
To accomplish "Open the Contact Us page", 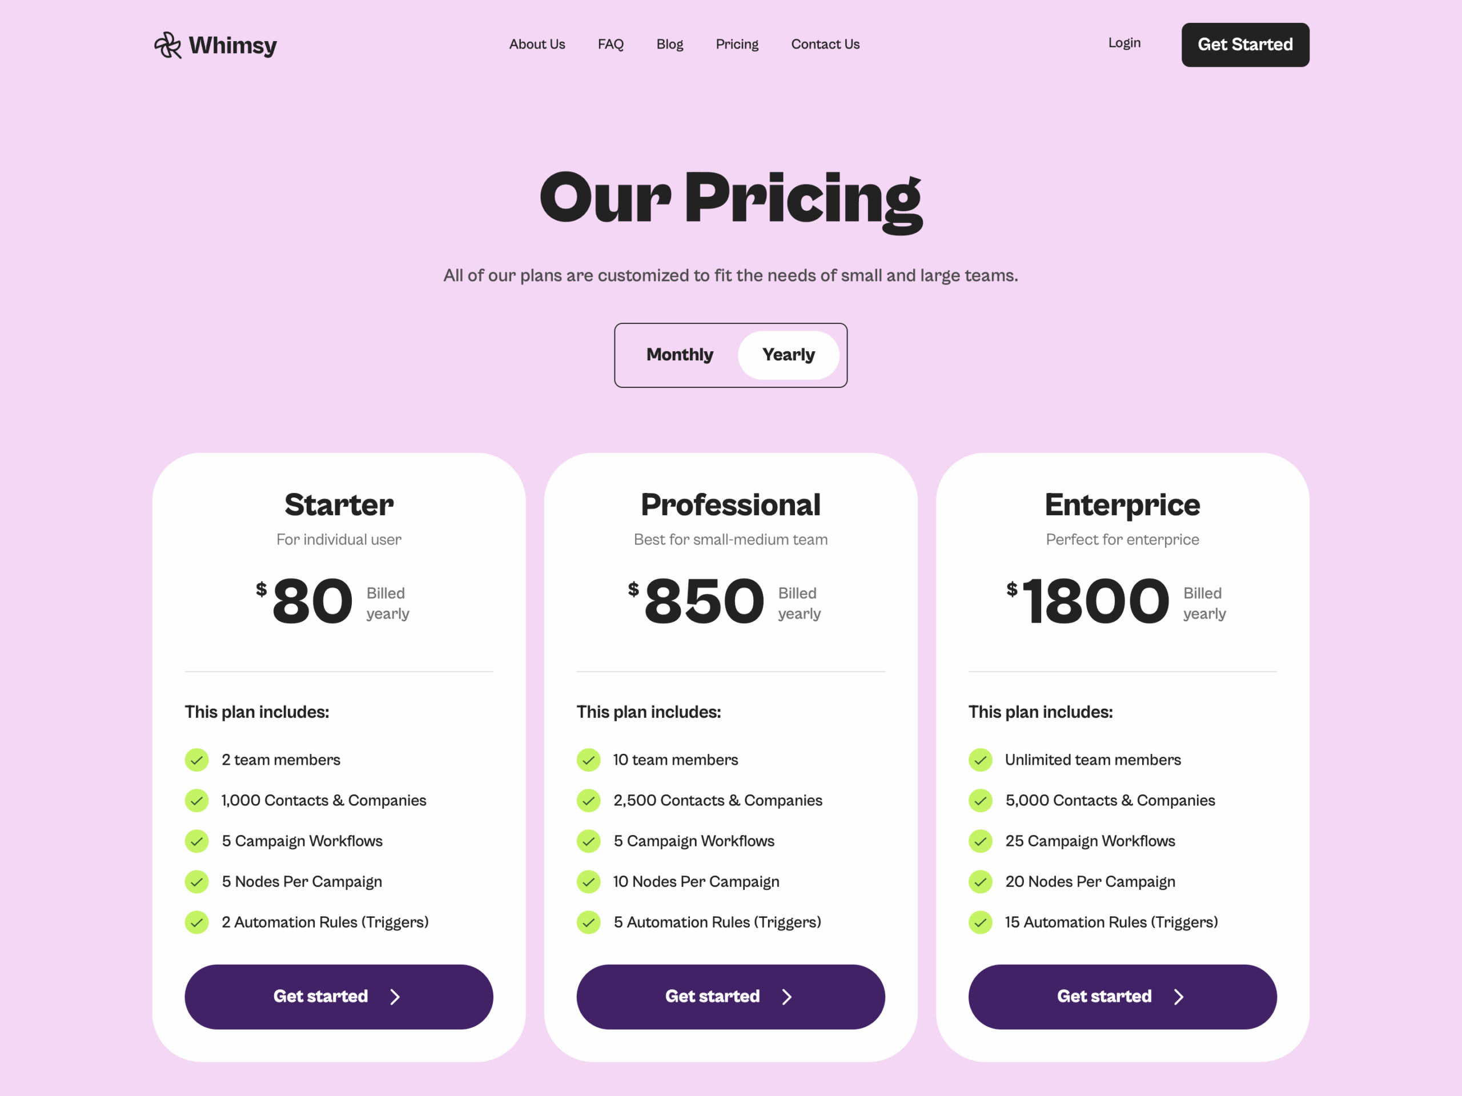I will (x=825, y=45).
